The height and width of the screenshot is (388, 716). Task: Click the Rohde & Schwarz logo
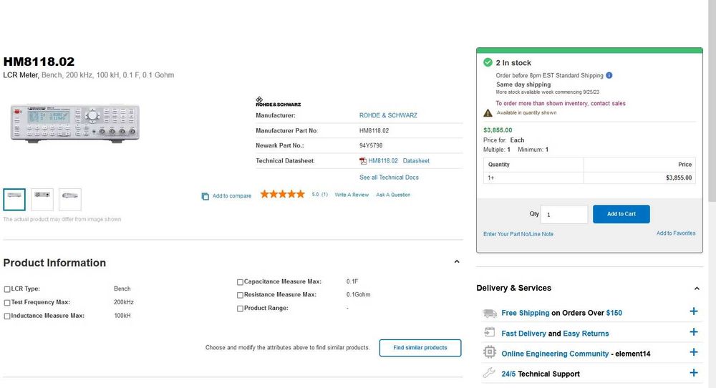click(x=279, y=102)
